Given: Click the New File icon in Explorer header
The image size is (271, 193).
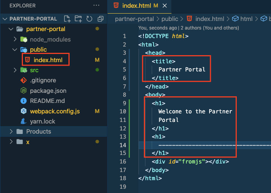Looking at the screenshot, I should click(x=67, y=19).
